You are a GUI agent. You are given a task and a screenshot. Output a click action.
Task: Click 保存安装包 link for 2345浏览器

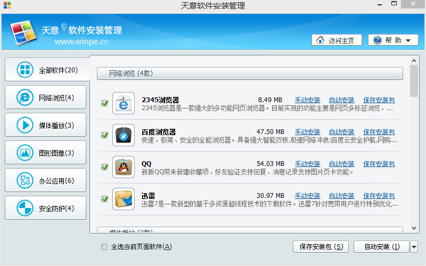pyautogui.click(x=379, y=100)
